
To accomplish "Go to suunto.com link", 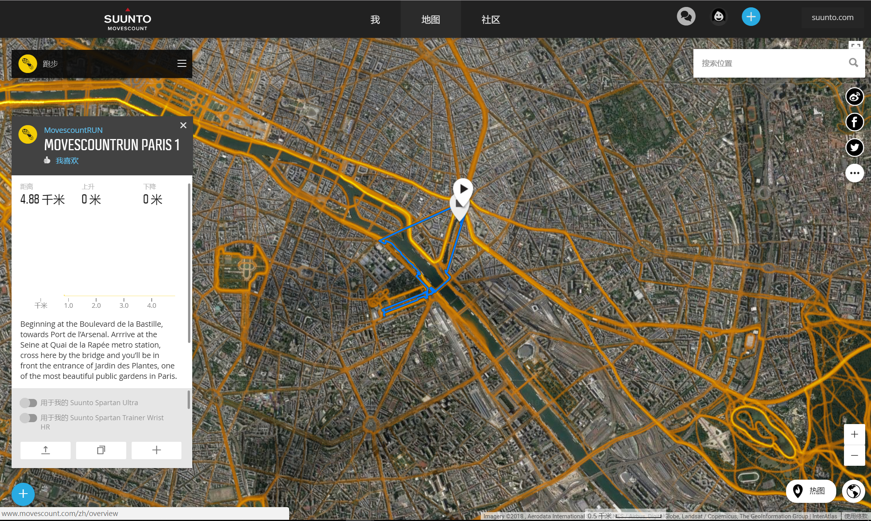I will point(832,17).
